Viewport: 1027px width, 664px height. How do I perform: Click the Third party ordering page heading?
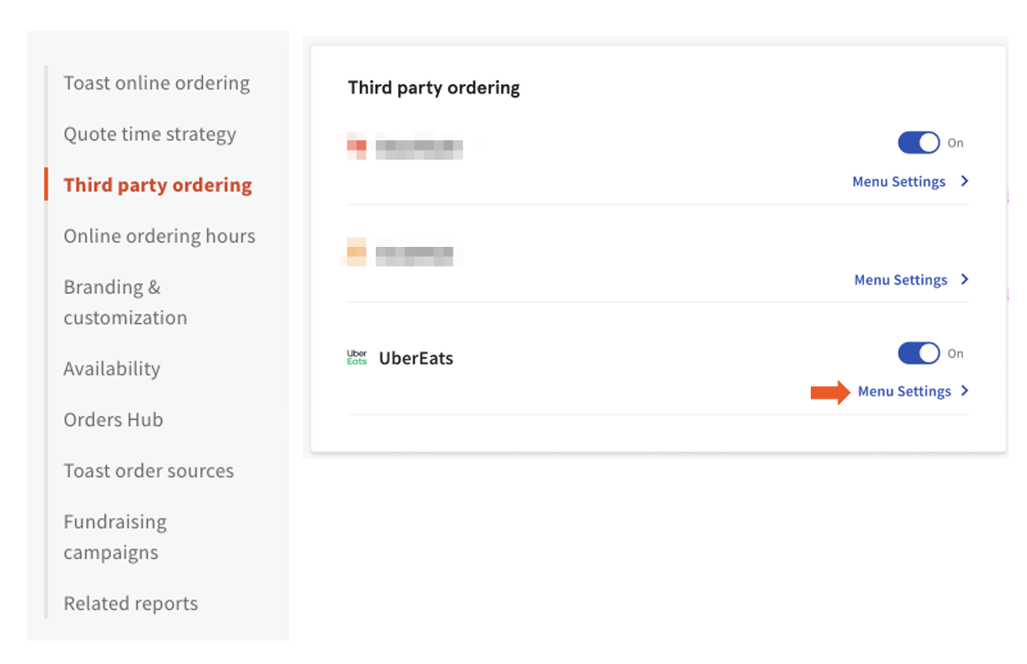(434, 88)
